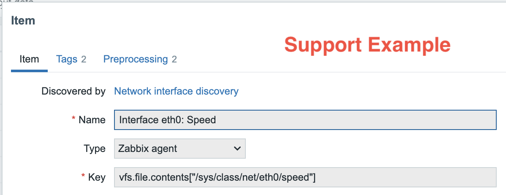Click the cut-off background text above the dialog
The width and height of the screenshot is (506, 195).
click(17, 1)
